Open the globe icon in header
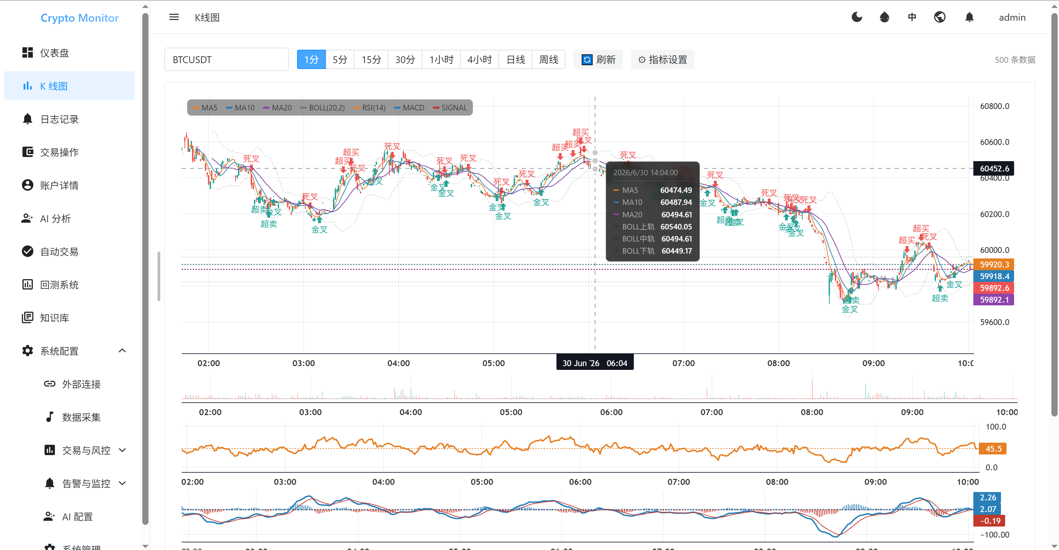1059x550 pixels. 939,17
